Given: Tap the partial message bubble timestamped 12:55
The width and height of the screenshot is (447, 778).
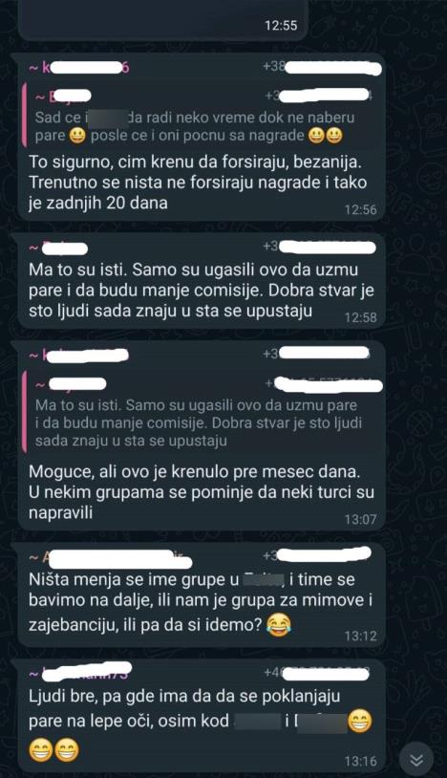Looking at the screenshot, I should click(163, 20).
